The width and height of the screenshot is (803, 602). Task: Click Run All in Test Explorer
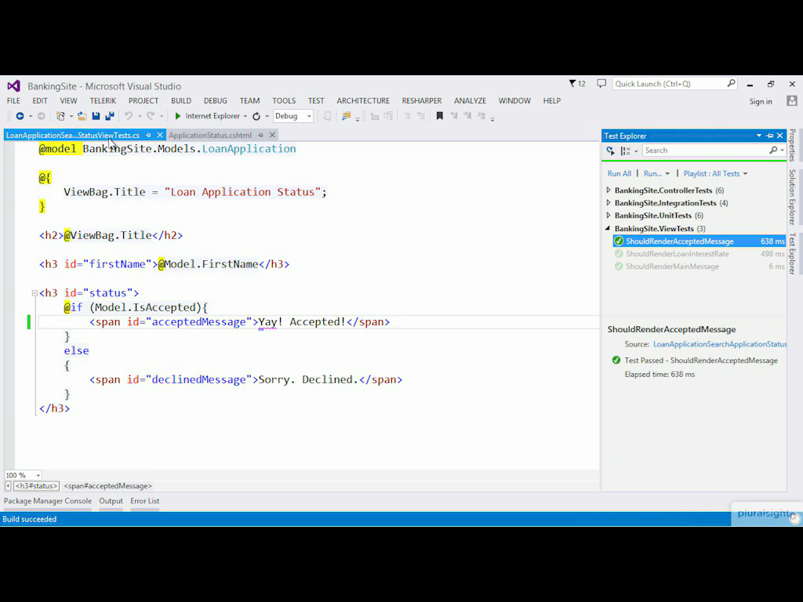pos(620,173)
